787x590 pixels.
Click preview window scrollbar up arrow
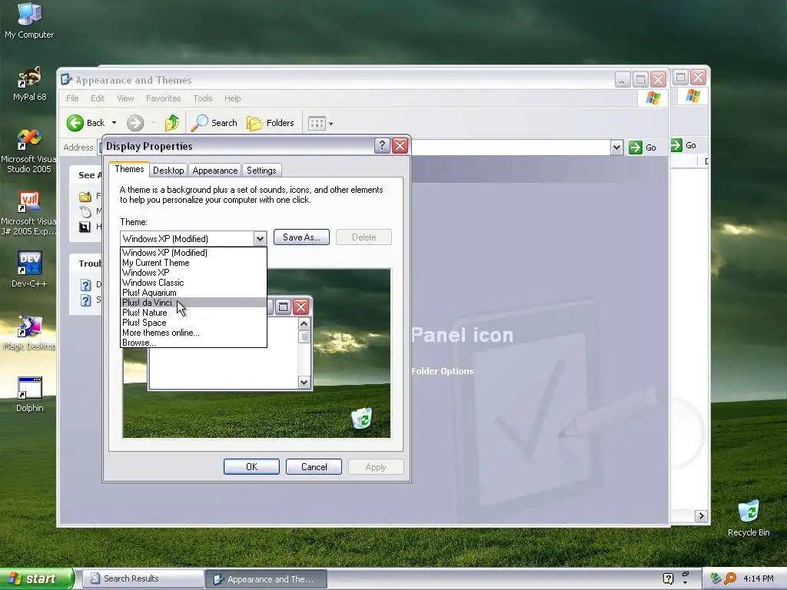[x=304, y=324]
